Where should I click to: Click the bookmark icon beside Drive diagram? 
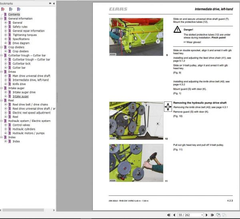pyautogui.click(x=10, y=43)
